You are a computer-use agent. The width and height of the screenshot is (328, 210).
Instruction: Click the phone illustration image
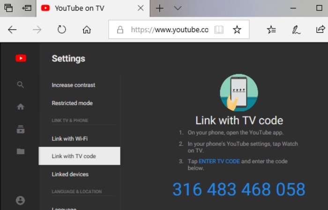[239, 93]
